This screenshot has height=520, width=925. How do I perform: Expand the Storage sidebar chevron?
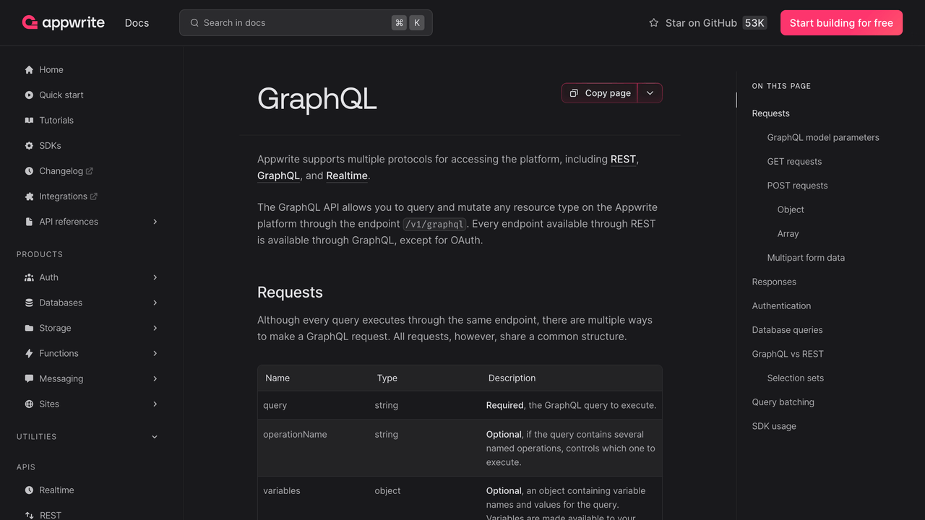pos(155,328)
